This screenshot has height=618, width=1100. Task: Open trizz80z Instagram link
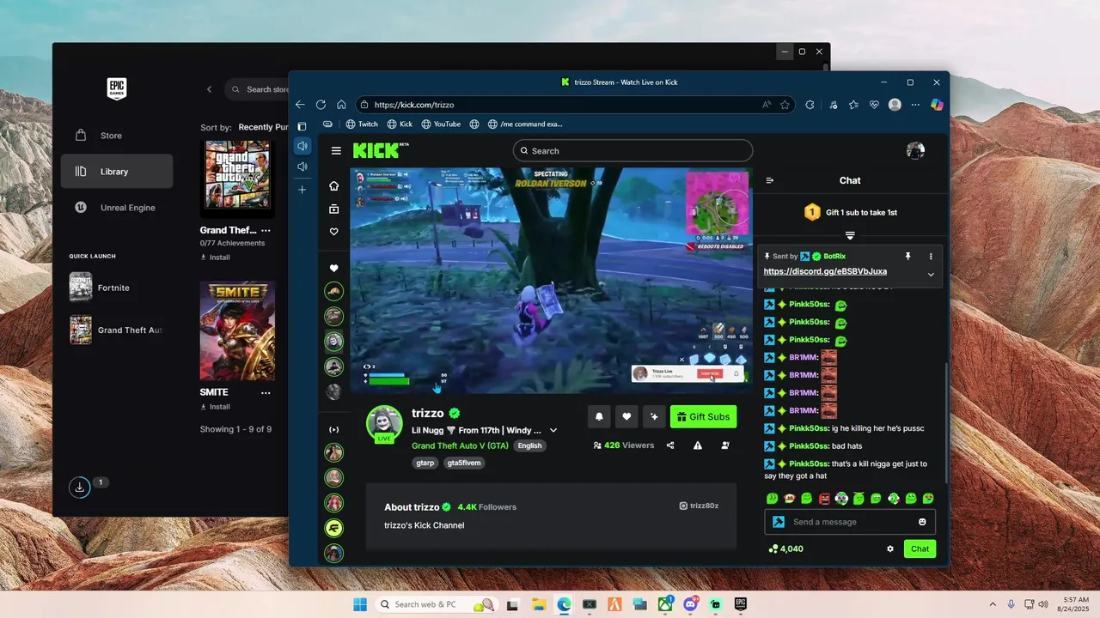pos(699,506)
